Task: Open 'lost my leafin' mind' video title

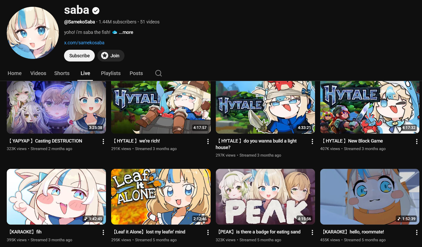Action: (x=149, y=232)
